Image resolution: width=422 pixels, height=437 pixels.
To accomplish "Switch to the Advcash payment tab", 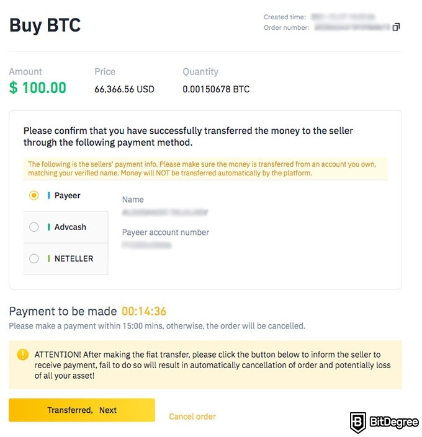I will coord(66,227).
